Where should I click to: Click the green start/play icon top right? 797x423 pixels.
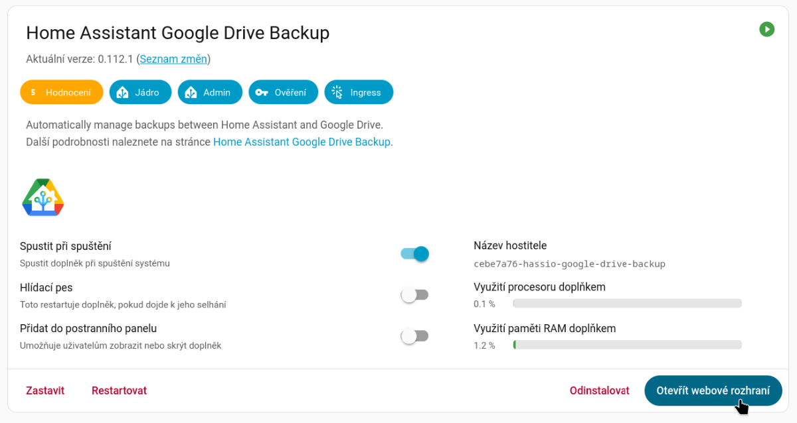[x=767, y=29]
